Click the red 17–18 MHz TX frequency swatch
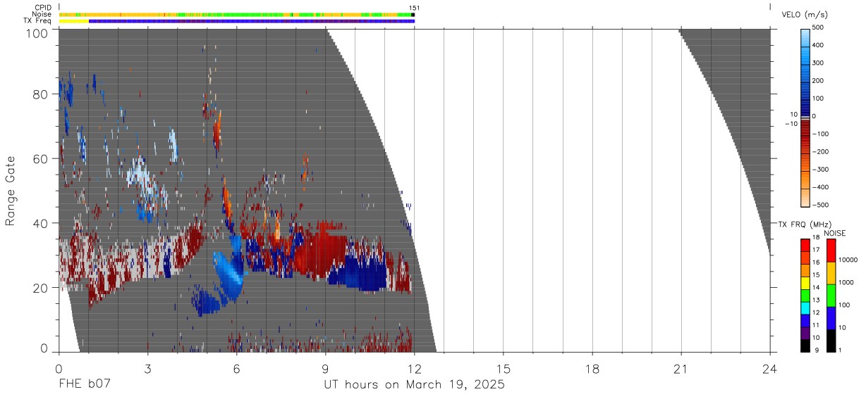 pyautogui.click(x=805, y=245)
